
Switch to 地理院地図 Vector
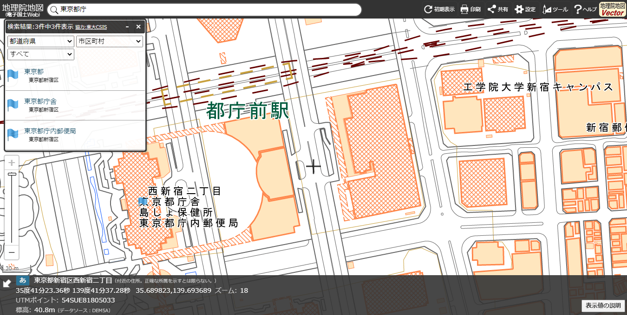tap(612, 9)
